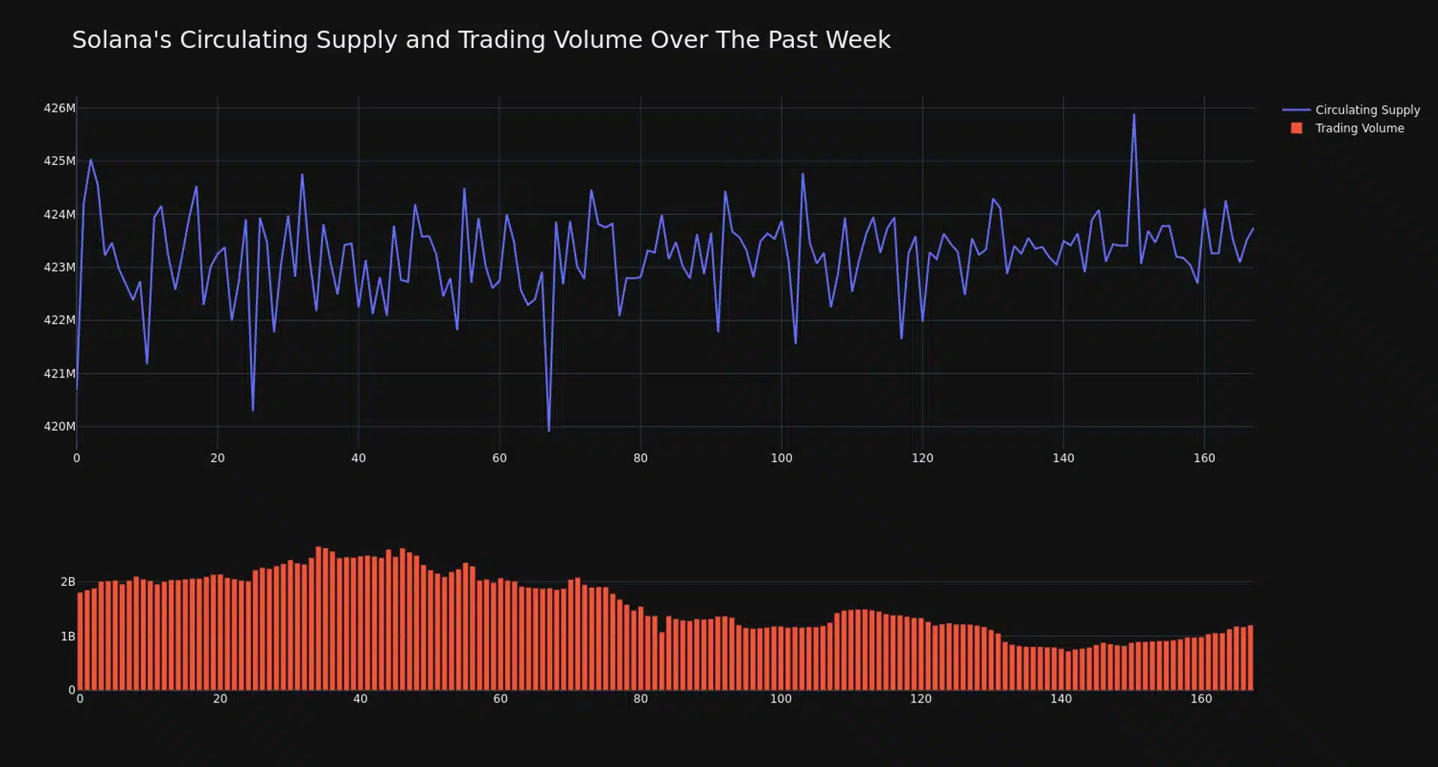Click the 40 x-axis label under supply chart

(x=359, y=458)
